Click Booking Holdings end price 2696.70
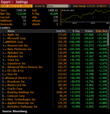This screenshot has width=110, height=114. [62, 92]
